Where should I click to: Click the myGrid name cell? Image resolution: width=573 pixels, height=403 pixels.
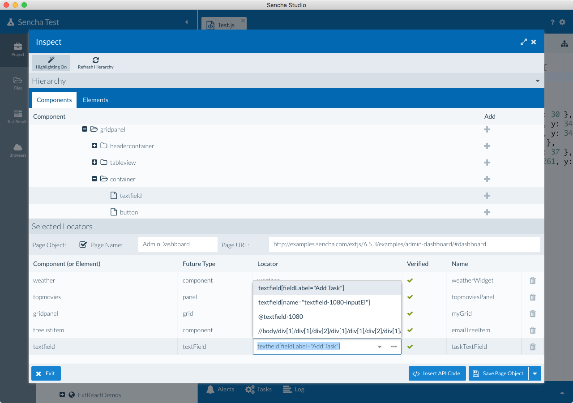[484, 313]
